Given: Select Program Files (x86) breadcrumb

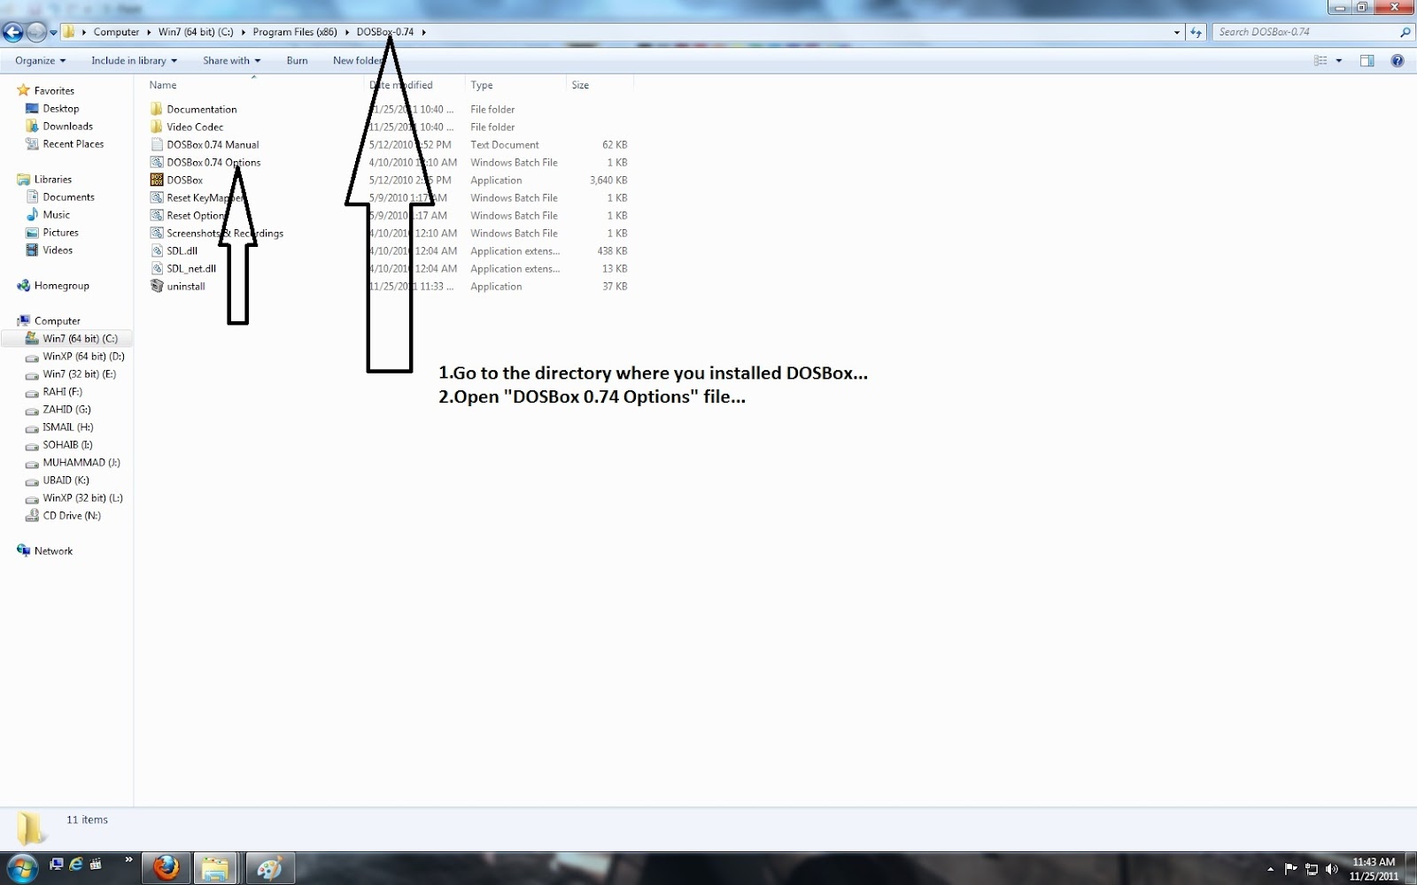Looking at the screenshot, I should (x=295, y=32).
